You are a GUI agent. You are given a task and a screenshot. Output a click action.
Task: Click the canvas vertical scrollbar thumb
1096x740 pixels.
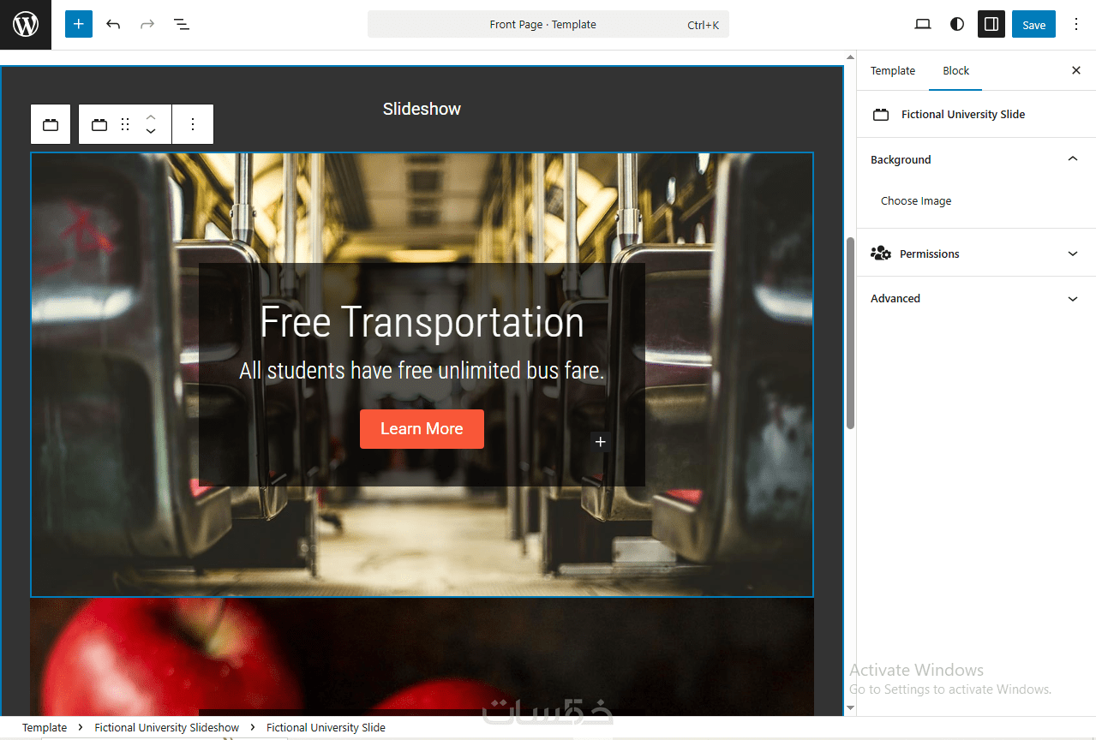[x=851, y=333]
